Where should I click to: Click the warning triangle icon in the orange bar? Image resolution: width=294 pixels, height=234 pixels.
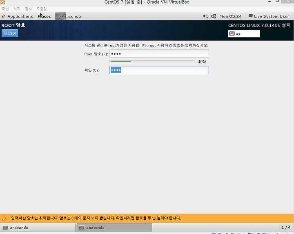[4, 218]
